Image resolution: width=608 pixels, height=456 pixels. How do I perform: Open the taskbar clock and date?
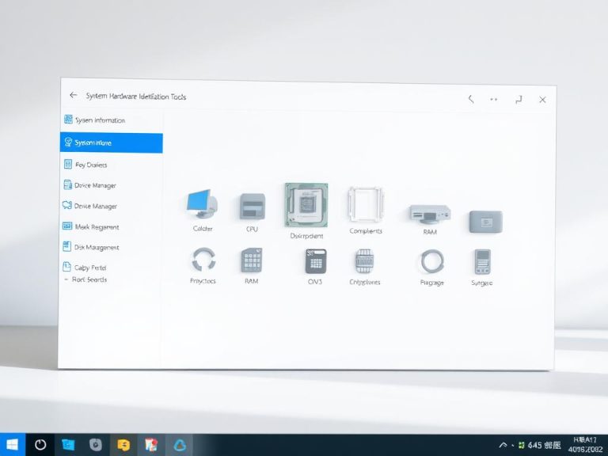pos(586,444)
